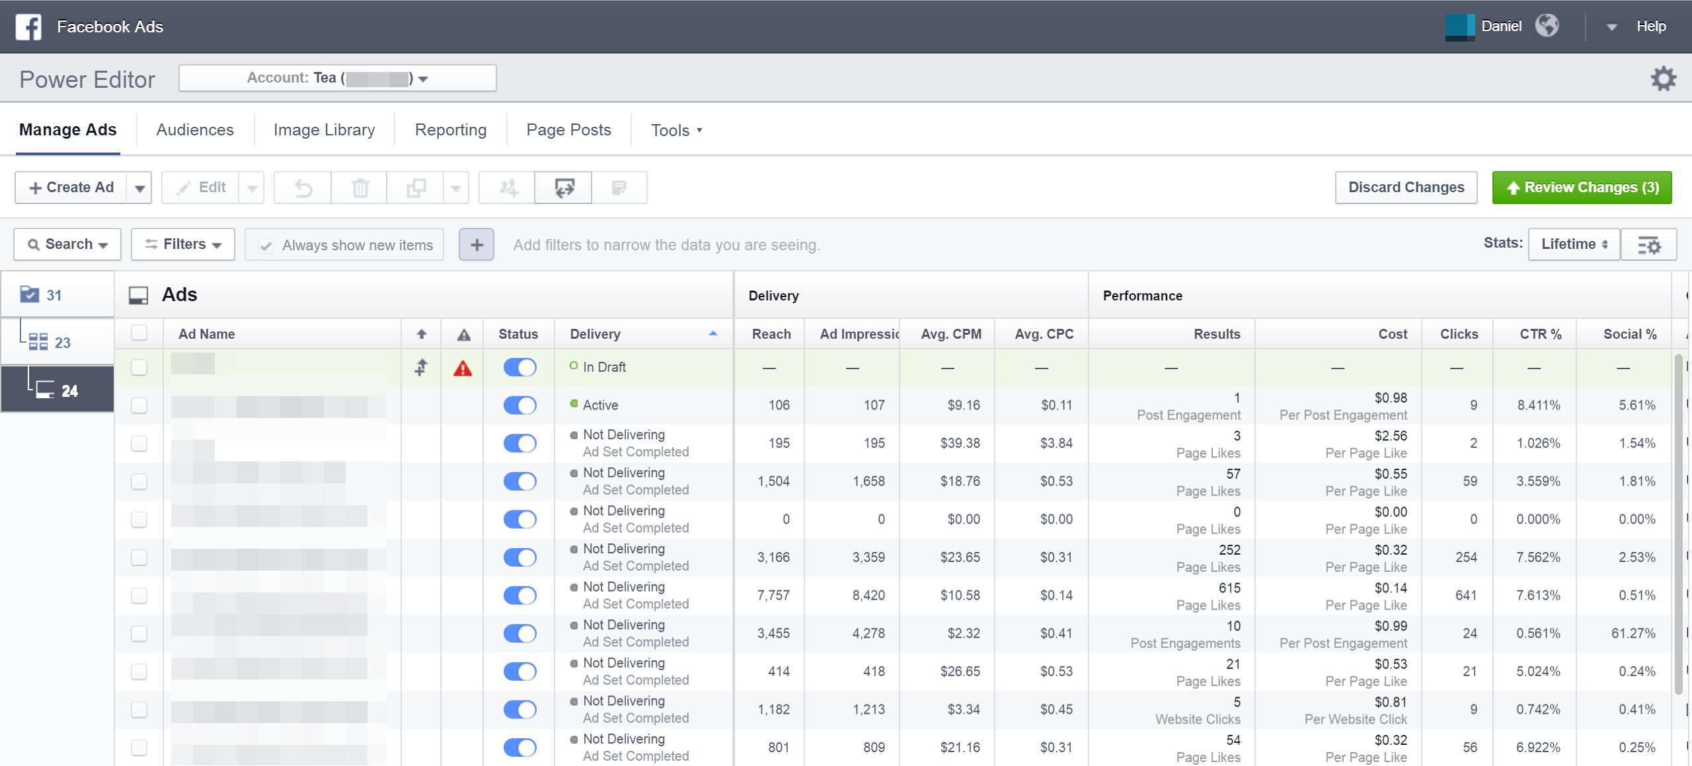Click the Revert changes undo icon
This screenshot has width=1692, height=766.
(302, 188)
